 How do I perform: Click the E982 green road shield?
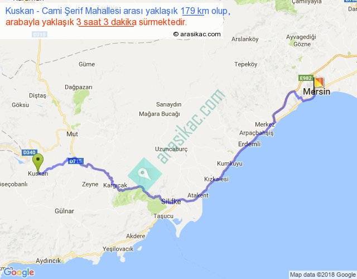(x=306, y=78)
